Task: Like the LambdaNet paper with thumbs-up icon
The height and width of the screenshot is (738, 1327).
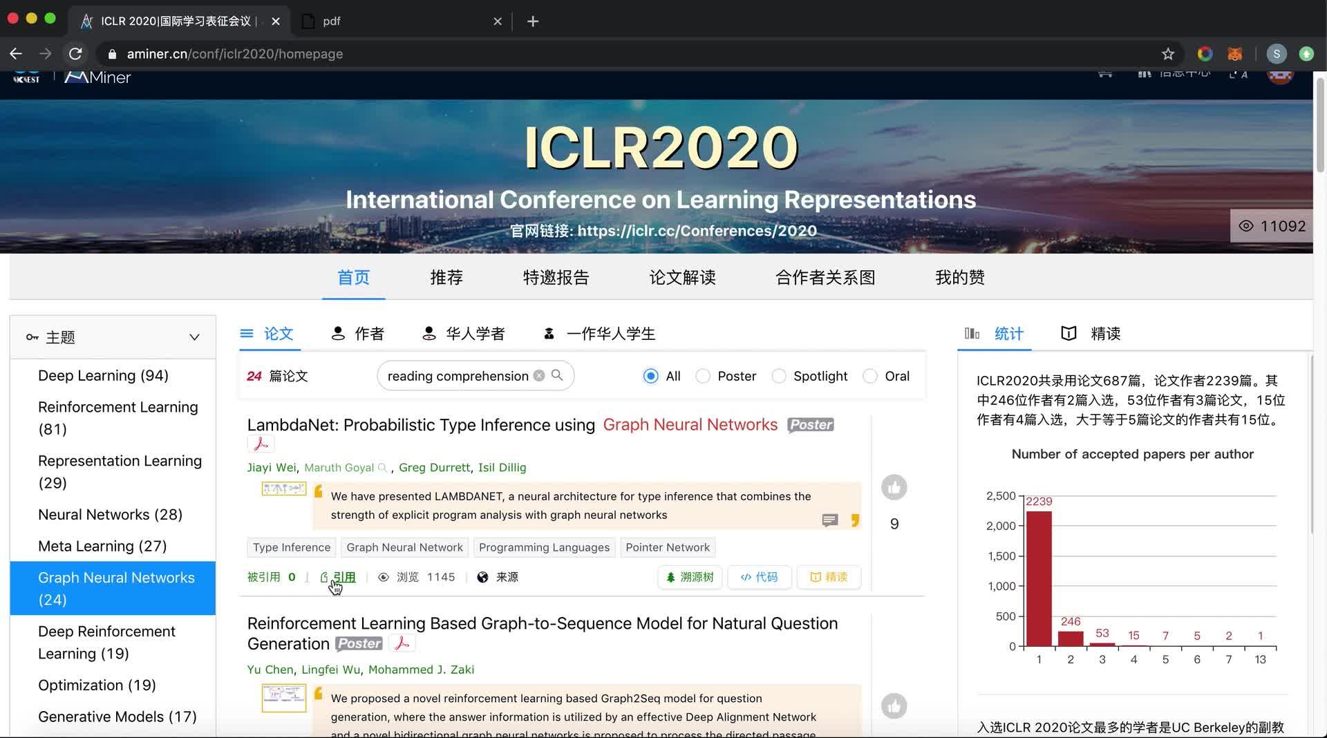Action: (x=894, y=487)
